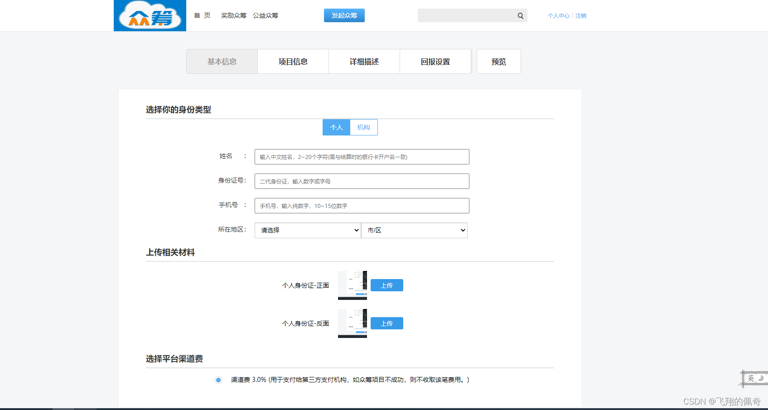768x410 pixels.
Task: Click the search magnifier icon
Action: (521, 16)
